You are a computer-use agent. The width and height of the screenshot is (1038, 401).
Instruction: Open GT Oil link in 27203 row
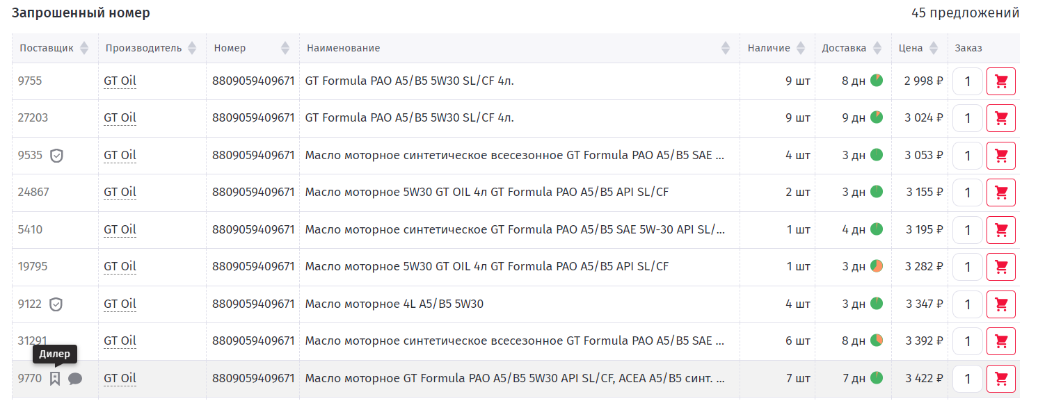(120, 118)
